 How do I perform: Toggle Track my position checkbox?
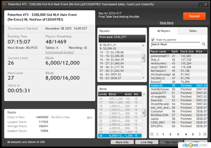[x=153, y=40]
